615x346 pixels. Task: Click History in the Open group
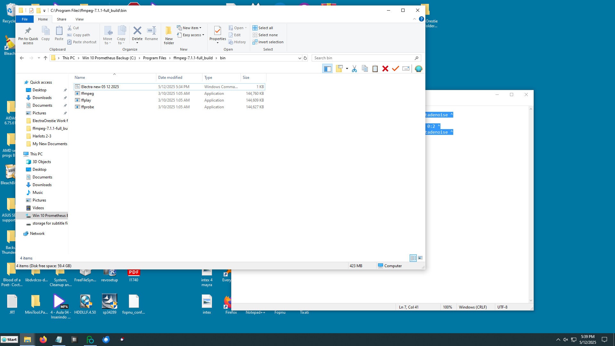coord(237,42)
